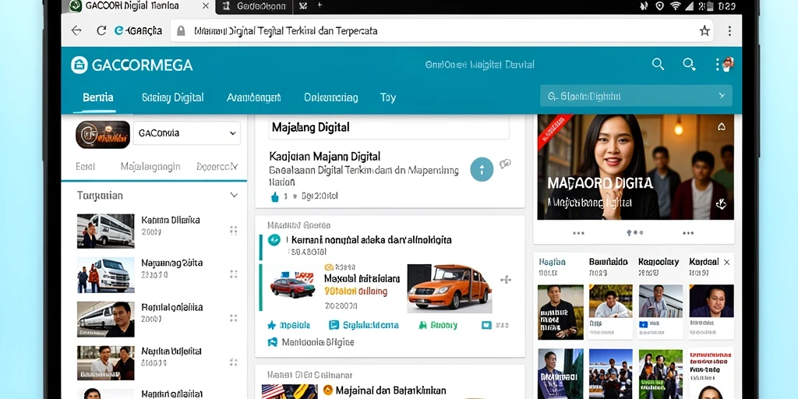The image size is (798, 399).
Task: Close the right panel with the X next to Kardeal
Action: tap(727, 262)
